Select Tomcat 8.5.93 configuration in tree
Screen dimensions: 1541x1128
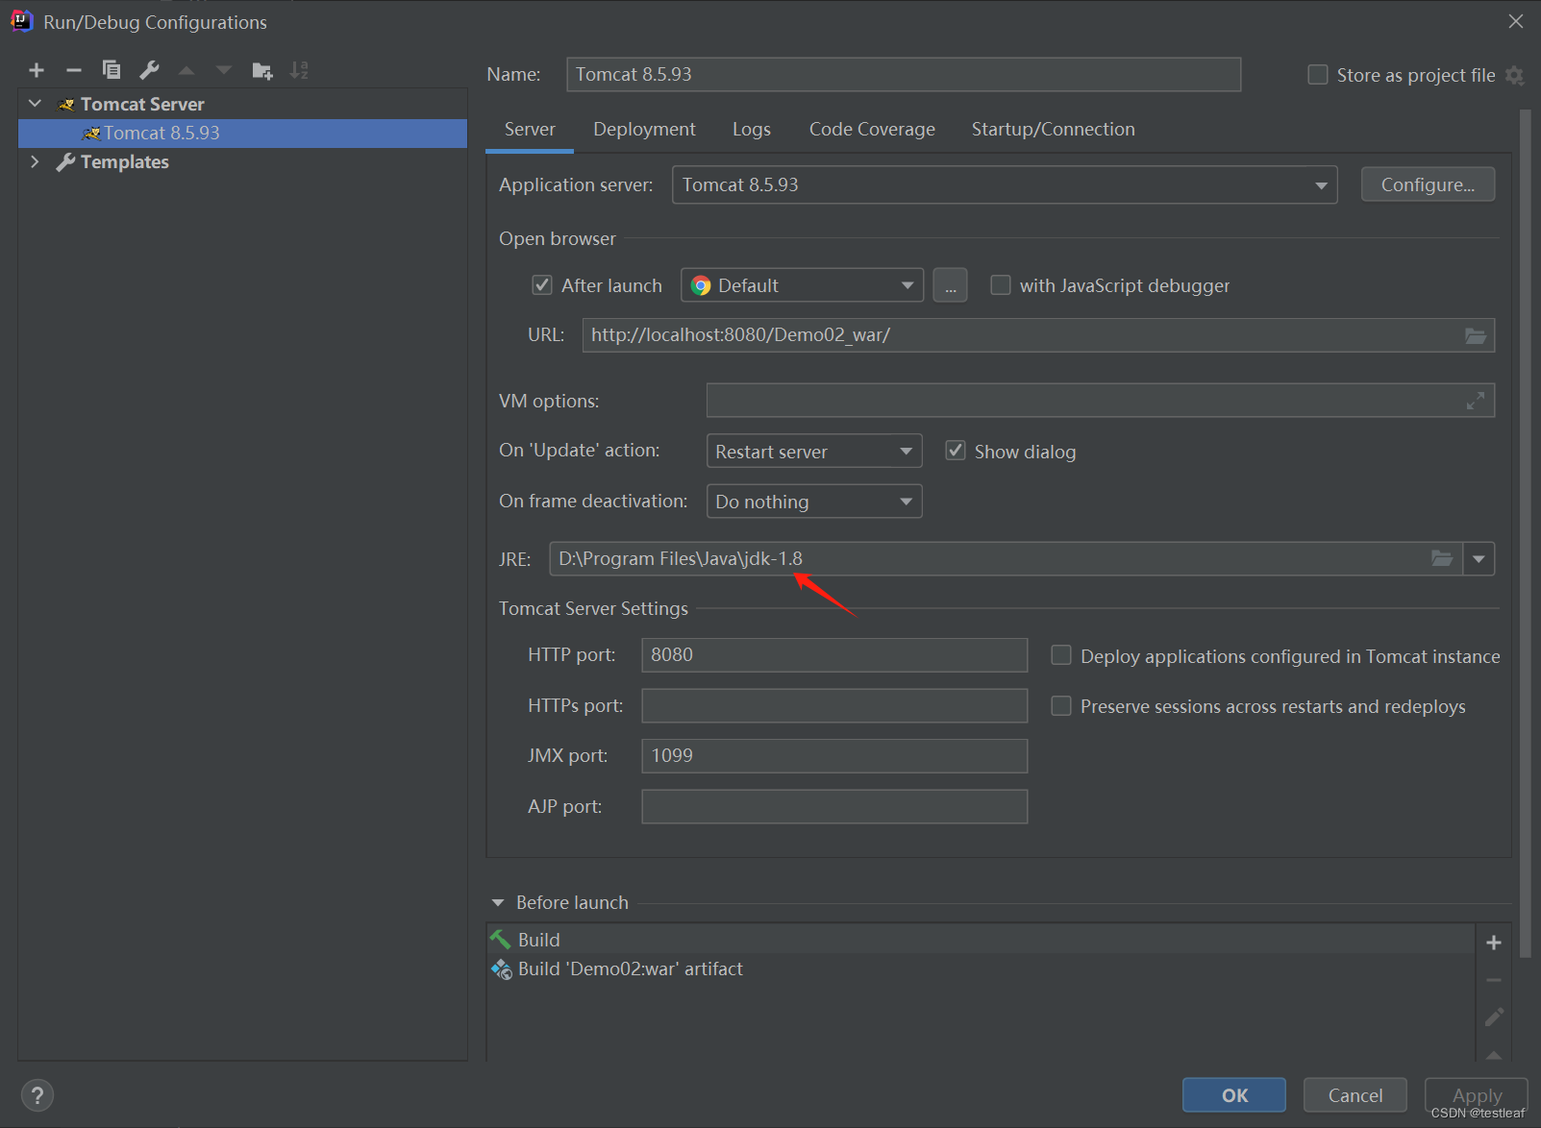tap(243, 133)
